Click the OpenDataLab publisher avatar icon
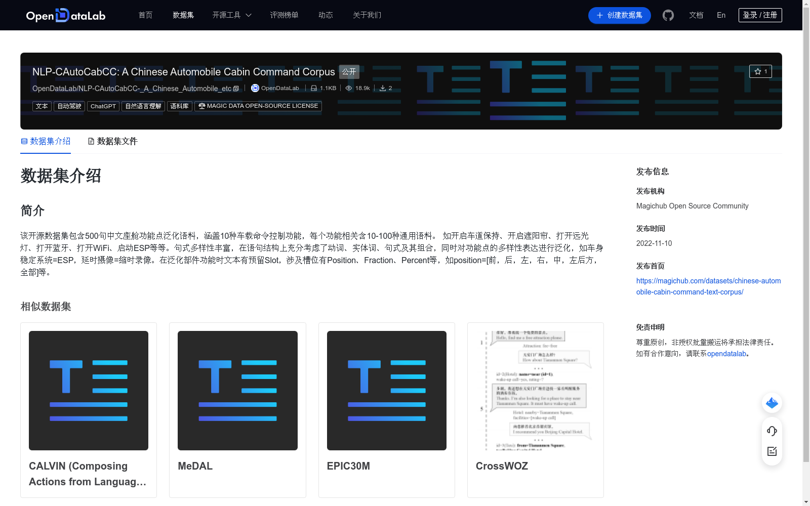Image resolution: width=810 pixels, height=506 pixels. (x=255, y=88)
